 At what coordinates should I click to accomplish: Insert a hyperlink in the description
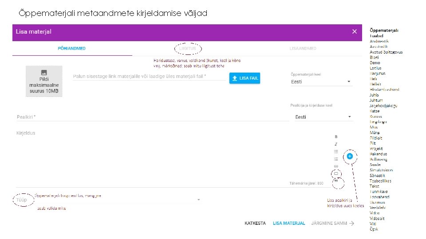(x=336, y=166)
